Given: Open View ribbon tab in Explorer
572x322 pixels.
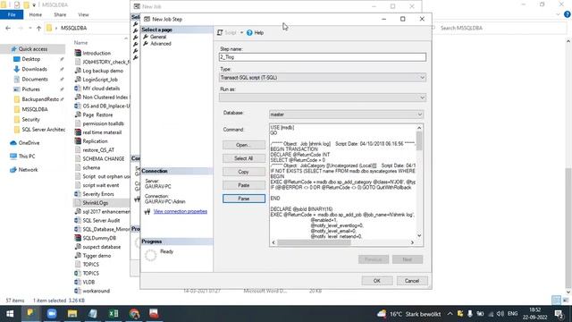Looking at the screenshot, I should tap(83, 14).
